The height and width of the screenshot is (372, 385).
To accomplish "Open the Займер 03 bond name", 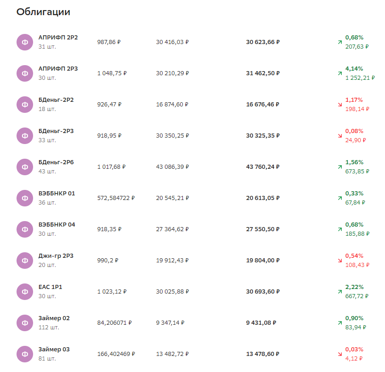I will point(54,350).
